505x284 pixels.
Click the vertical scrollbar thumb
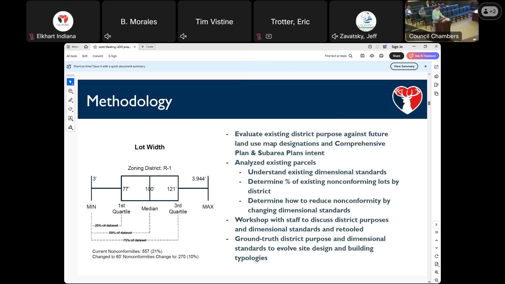tap(429, 103)
